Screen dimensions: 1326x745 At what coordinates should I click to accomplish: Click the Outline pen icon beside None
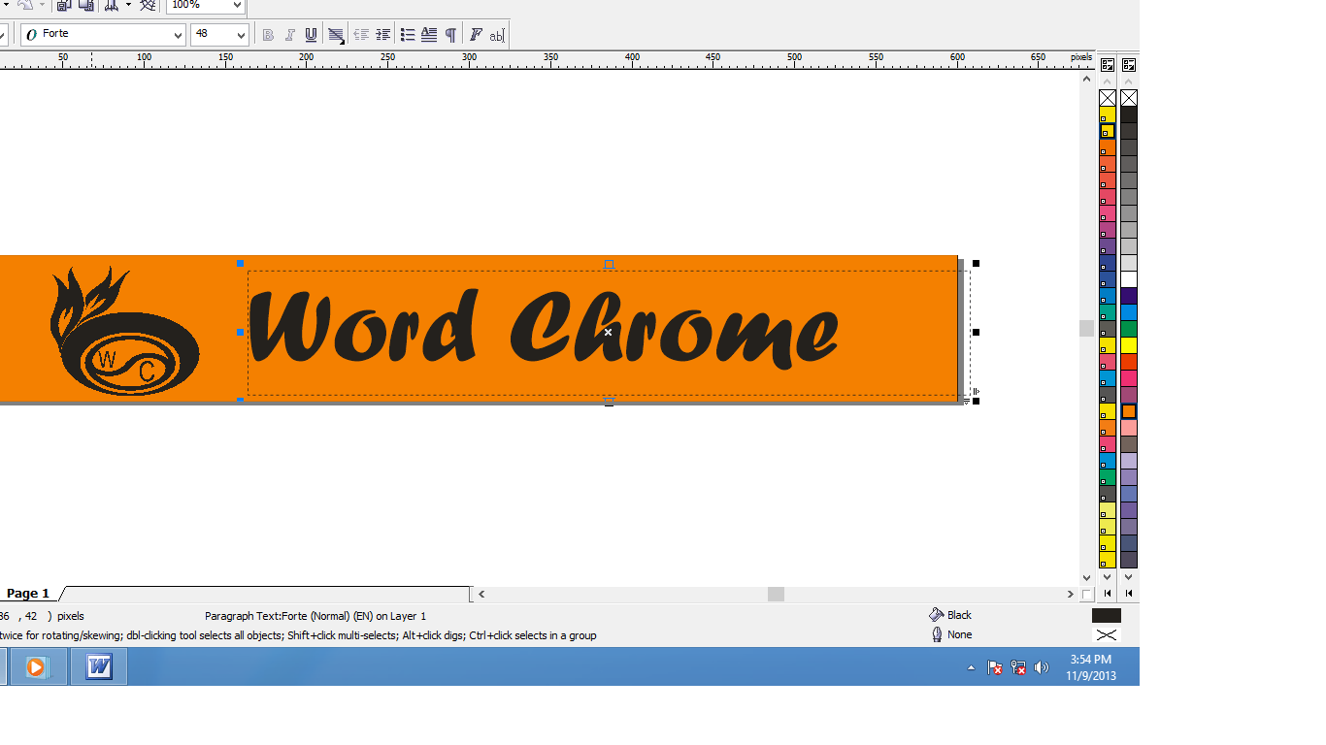click(x=937, y=634)
